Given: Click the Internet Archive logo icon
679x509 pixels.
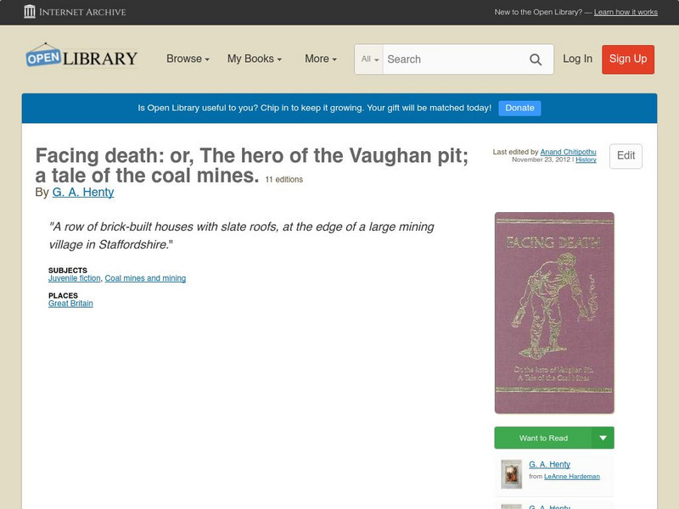Looking at the screenshot, I should pos(30,12).
